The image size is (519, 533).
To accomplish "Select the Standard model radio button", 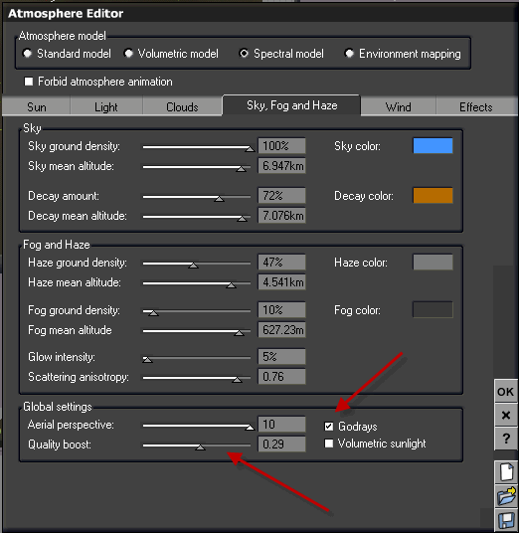I will [27, 54].
